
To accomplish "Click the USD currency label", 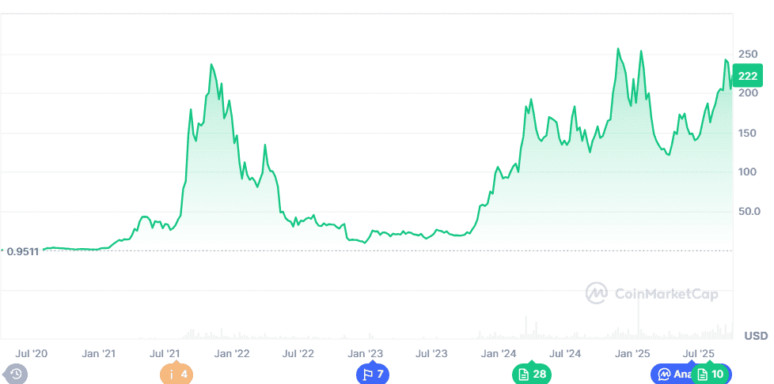I will [x=756, y=335].
